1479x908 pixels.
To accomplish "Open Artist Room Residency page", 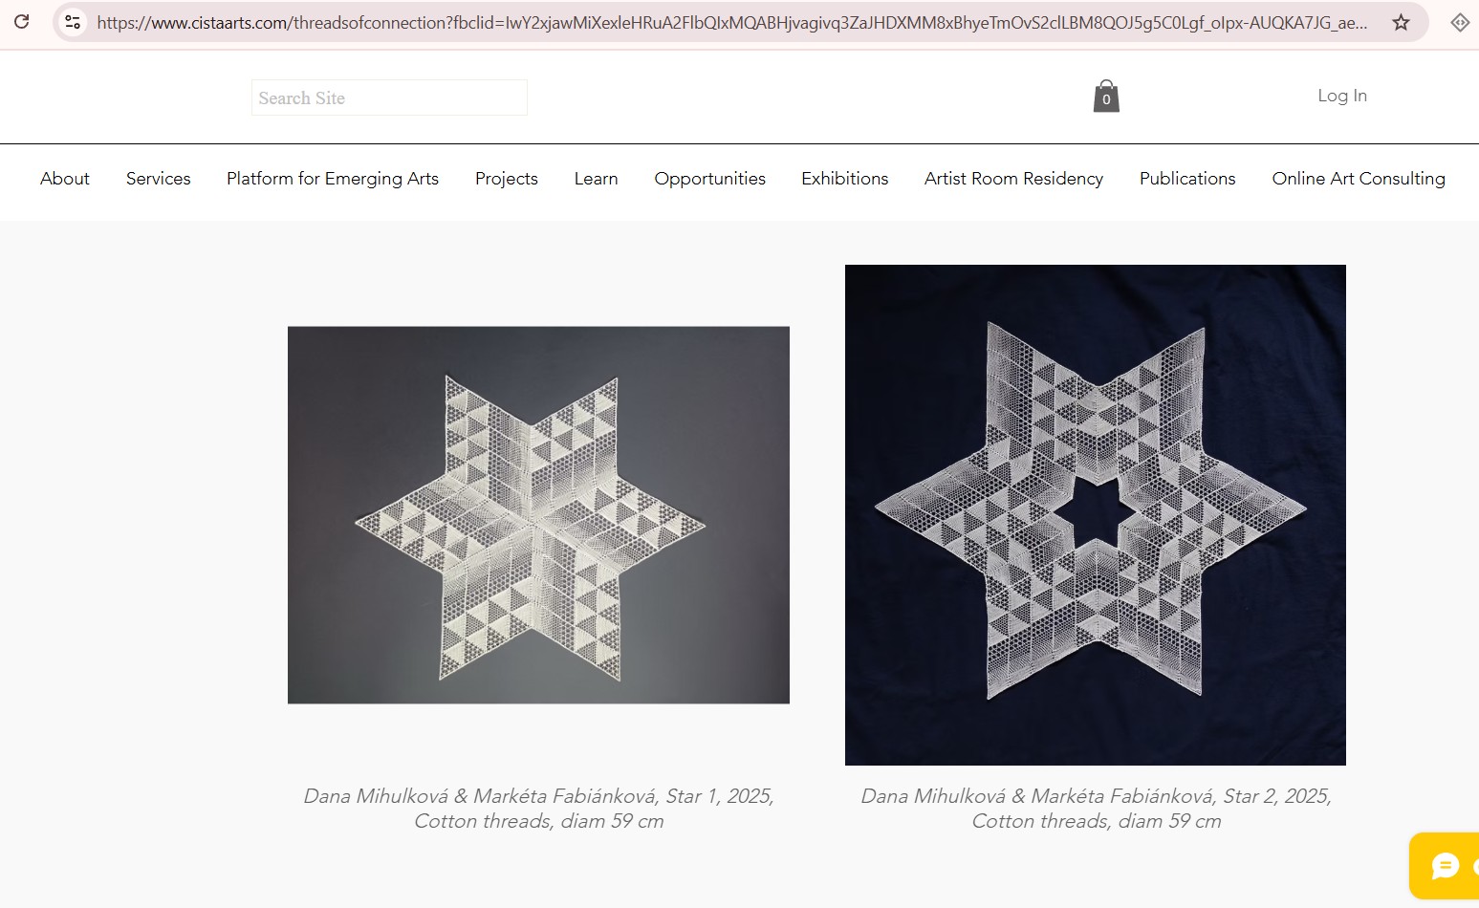I will click(1013, 179).
